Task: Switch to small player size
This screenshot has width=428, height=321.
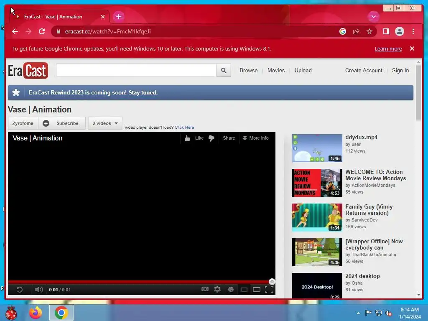Action: coord(244,289)
